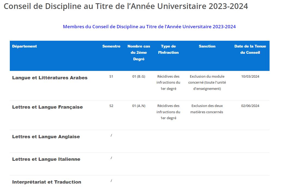
Task: Click the Département column header
Action: (x=25, y=46)
